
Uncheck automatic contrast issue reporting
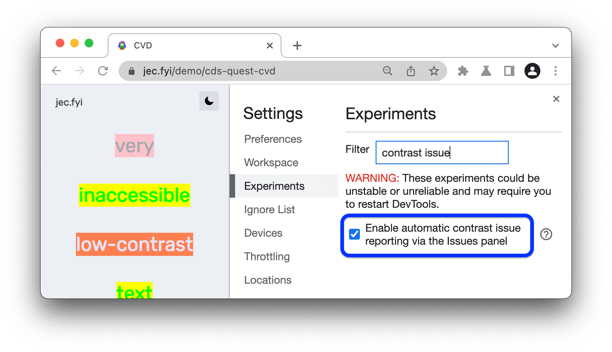pyautogui.click(x=354, y=235)
